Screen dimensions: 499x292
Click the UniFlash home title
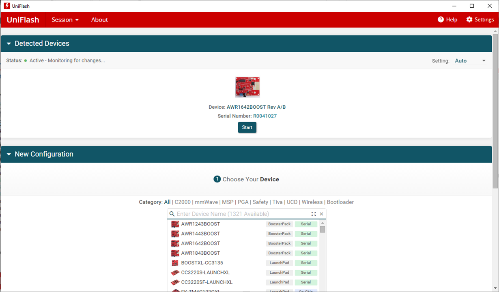(x=23, y=20)
